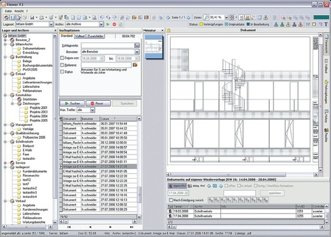The height and width of the screenshot is (237, 331).
Task: Select the dark teal In Bearbeitung swatch
Action: pos(248,24)
